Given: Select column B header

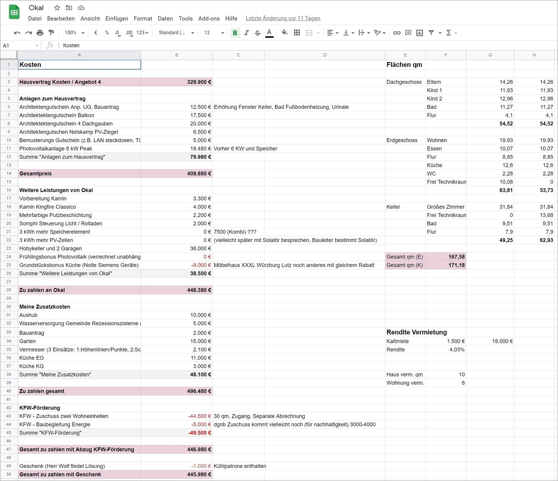Looking at the screenshot, I should pyautogui.click(x=177, y=55).
